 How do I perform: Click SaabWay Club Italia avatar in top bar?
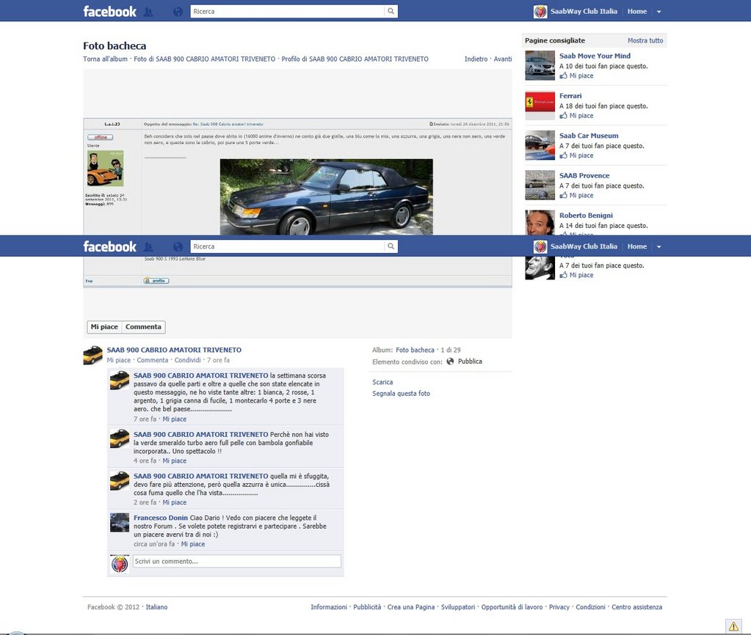[540, 12]
